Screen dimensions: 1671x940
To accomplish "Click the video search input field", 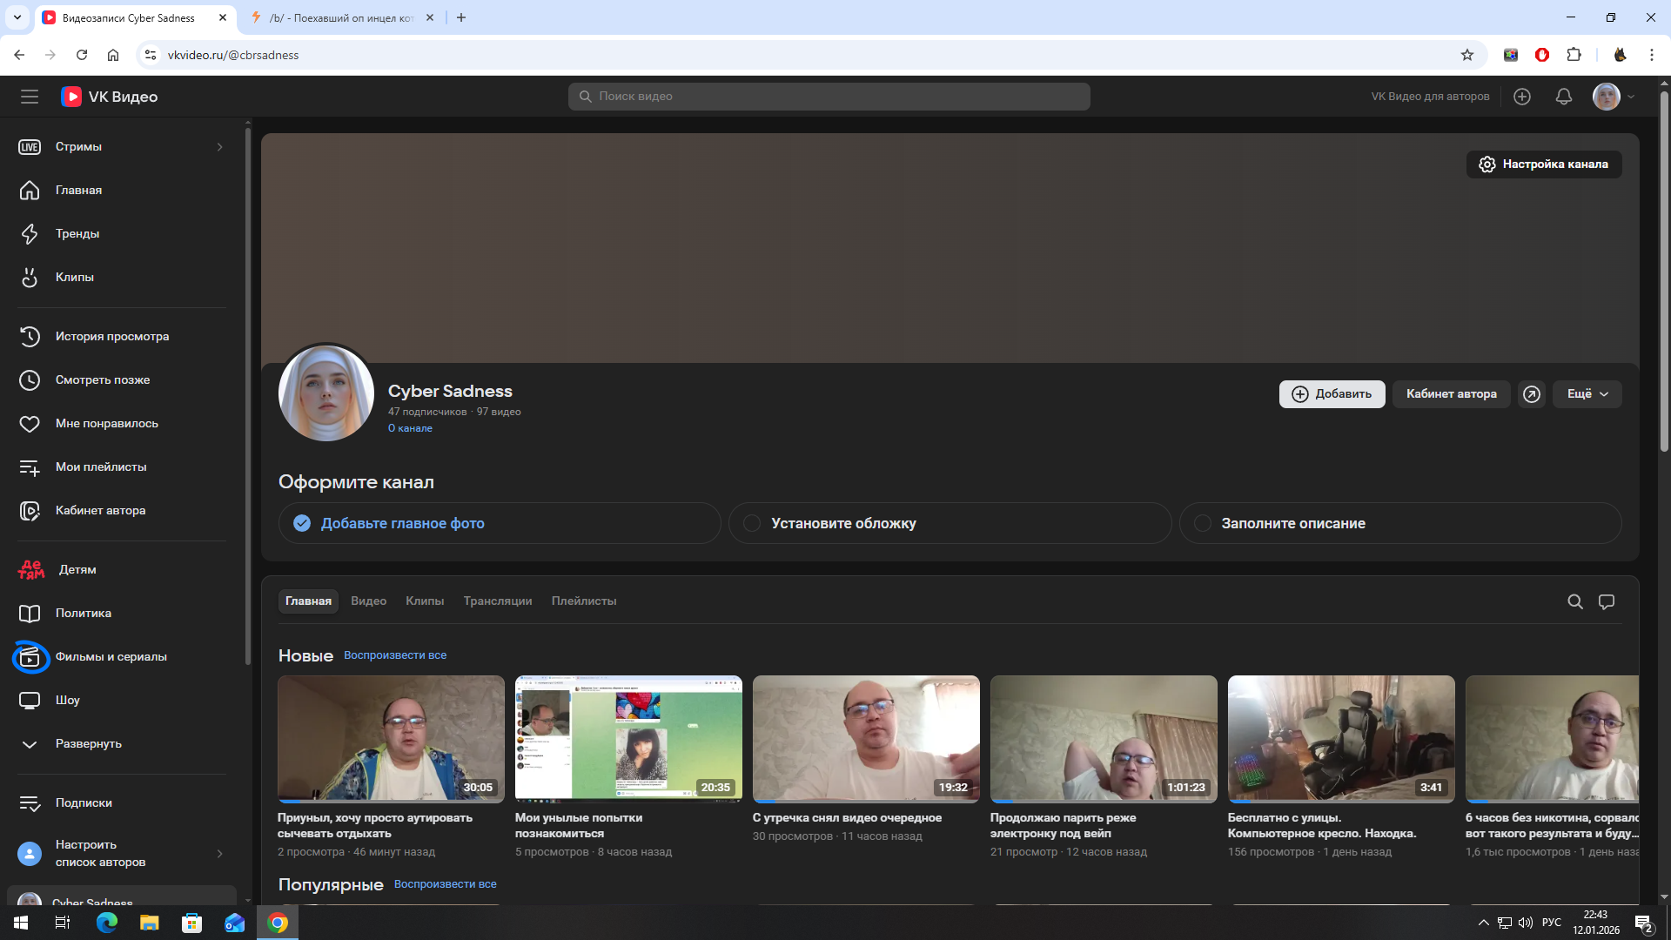I will click(x=829, y=97).
